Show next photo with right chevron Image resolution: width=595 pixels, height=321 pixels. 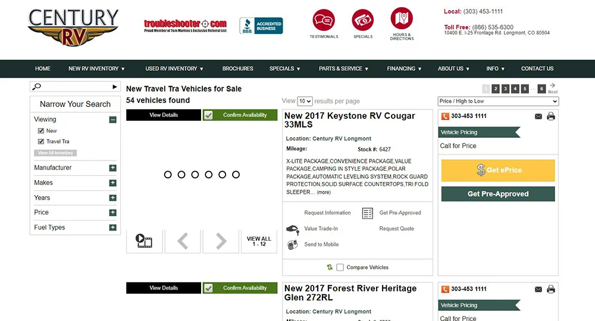pyautogui.click(x=221, y=241)
